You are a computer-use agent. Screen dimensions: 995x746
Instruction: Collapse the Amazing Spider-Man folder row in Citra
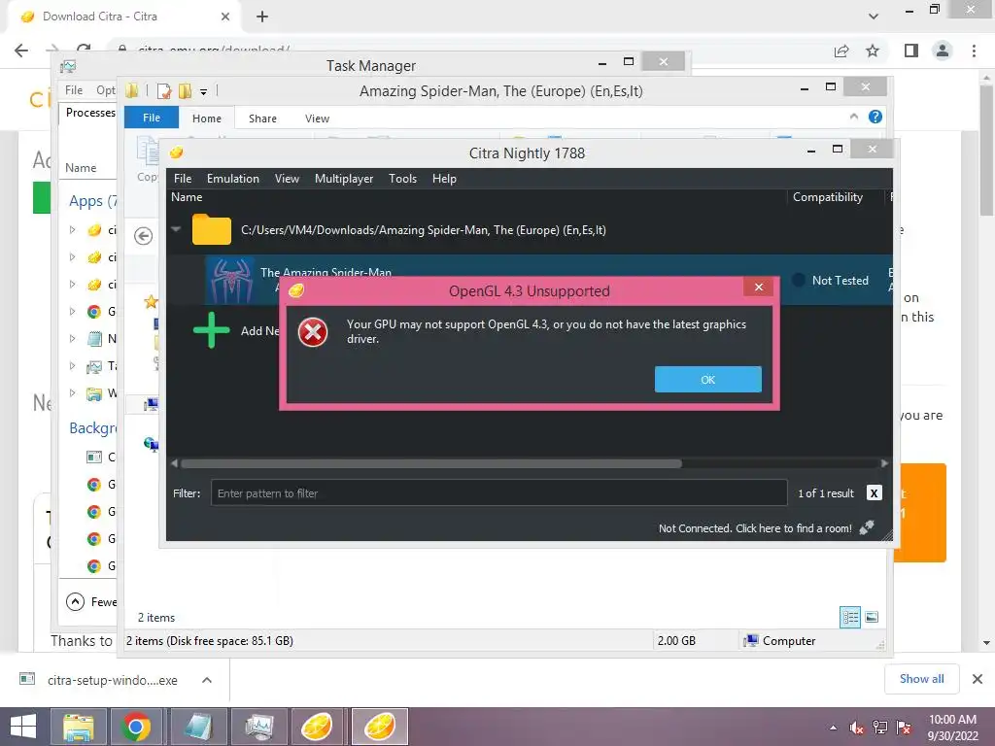pos(177,229)
